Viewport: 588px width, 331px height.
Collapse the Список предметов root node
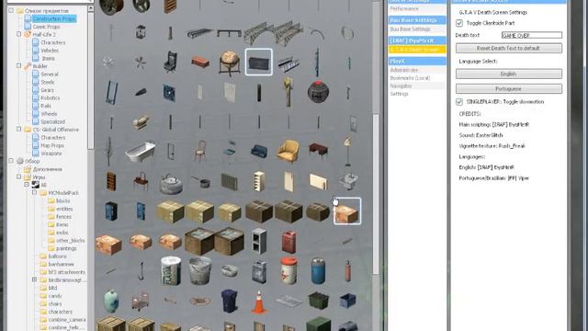coord(11,10)
